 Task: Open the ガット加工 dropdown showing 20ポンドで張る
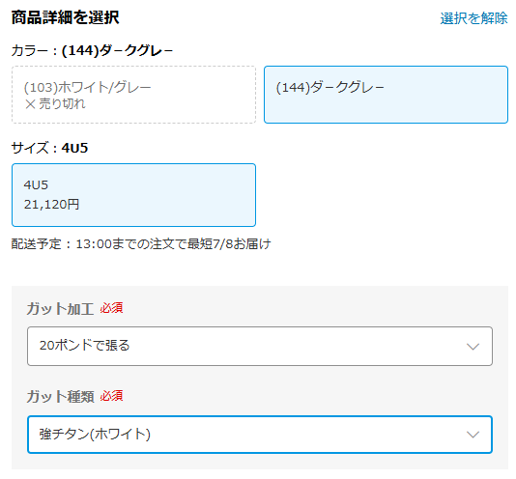point(260,346)
